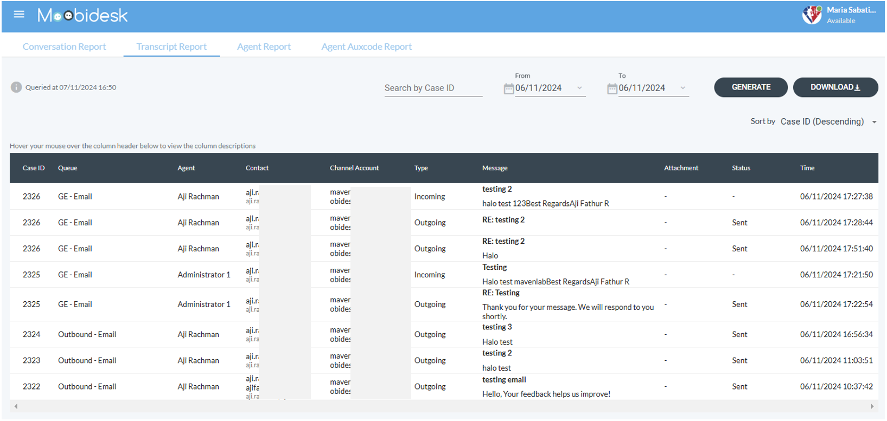887x421 pixels.
Task: Click the query info icon
Action: pyautogui.click(x=16, y=87)
